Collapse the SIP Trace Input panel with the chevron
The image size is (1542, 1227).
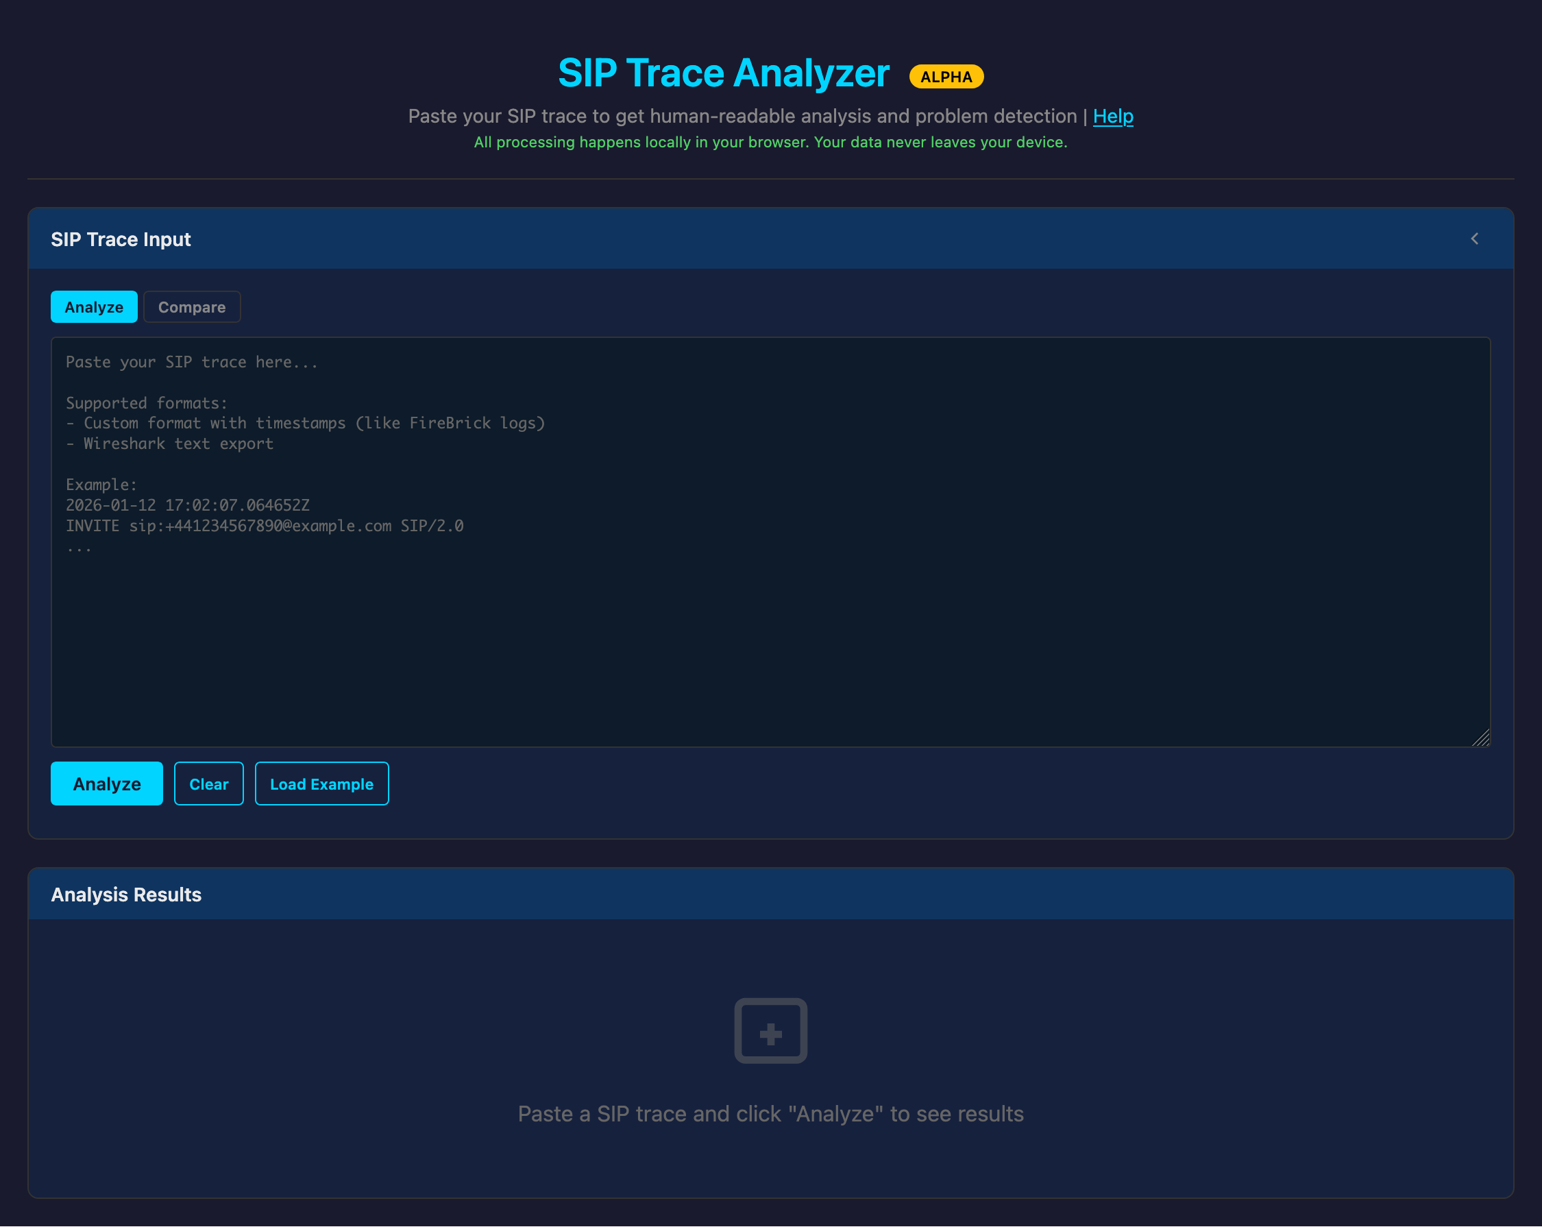[1476, 239]
